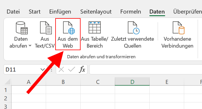Expand the Name Box dropdown chevron
This screenshot has width=202, height=109.
point(43,69)
